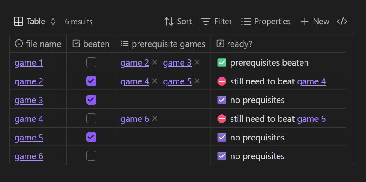Screen dimensions: 366x182
Task: Click the empty prerequisite cell for game 5
Action: tap(163, 138)
